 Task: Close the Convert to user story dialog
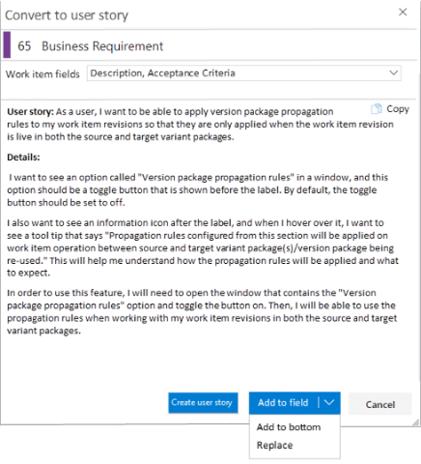403,13
